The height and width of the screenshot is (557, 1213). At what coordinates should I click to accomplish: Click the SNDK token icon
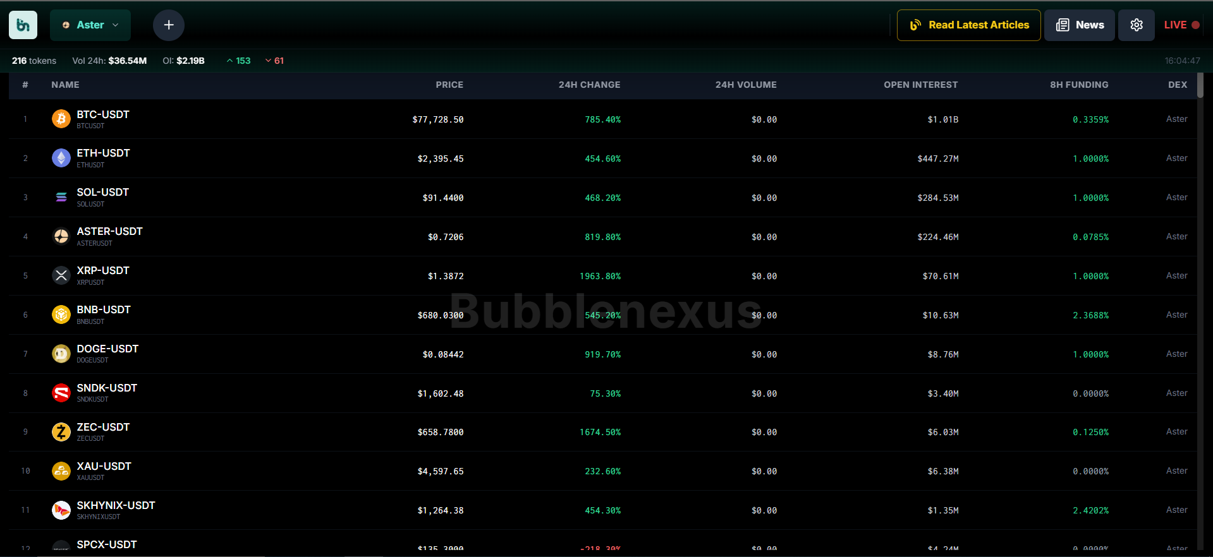(61, 393)
